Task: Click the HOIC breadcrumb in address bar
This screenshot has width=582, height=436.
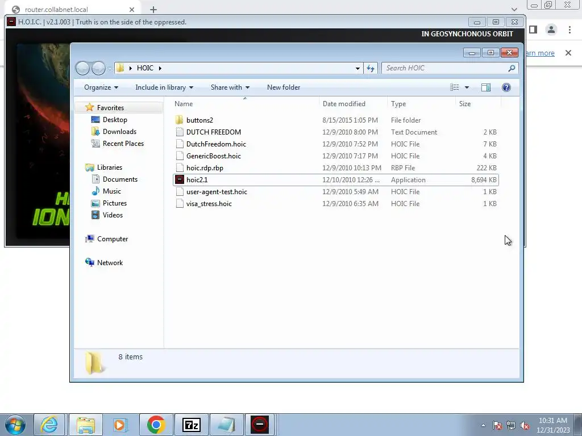Action: pyautogui.click(x=145, y=68)
